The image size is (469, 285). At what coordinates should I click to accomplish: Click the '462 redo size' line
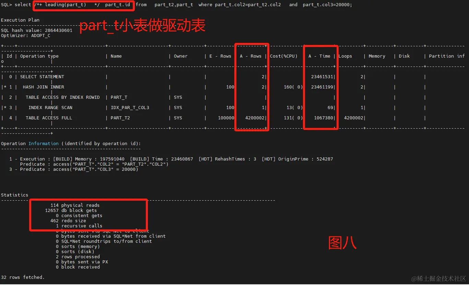click(x=68, y=221)
